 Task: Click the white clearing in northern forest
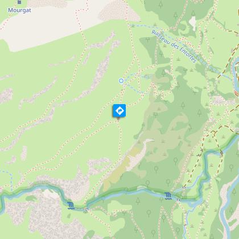[x=193, y=22]
